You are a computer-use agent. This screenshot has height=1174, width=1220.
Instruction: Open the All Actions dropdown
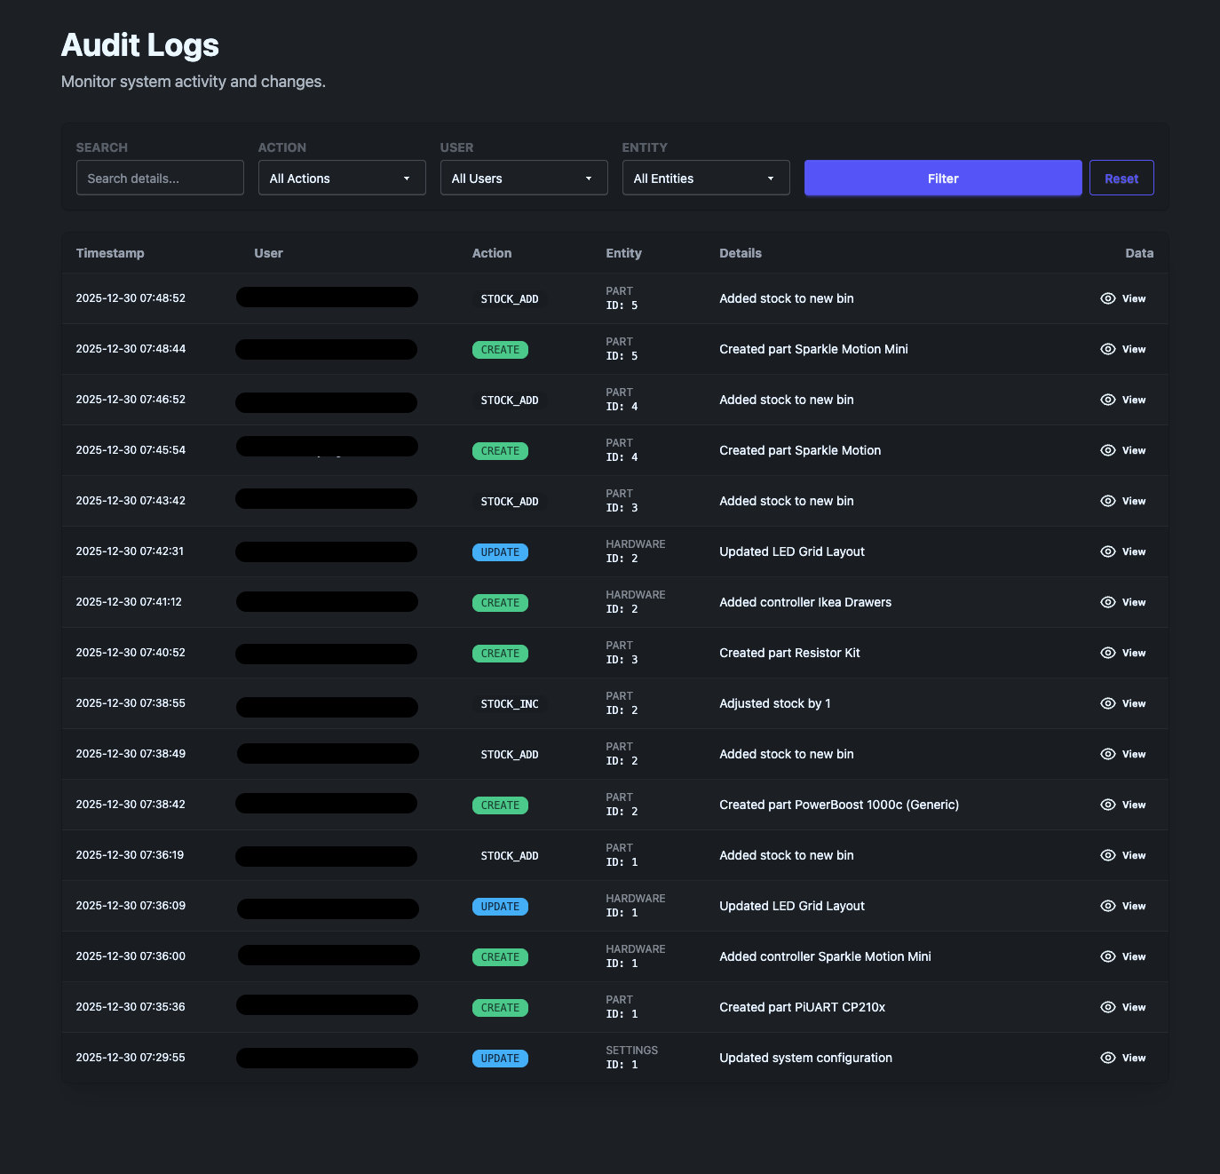(x=341, y=178)
